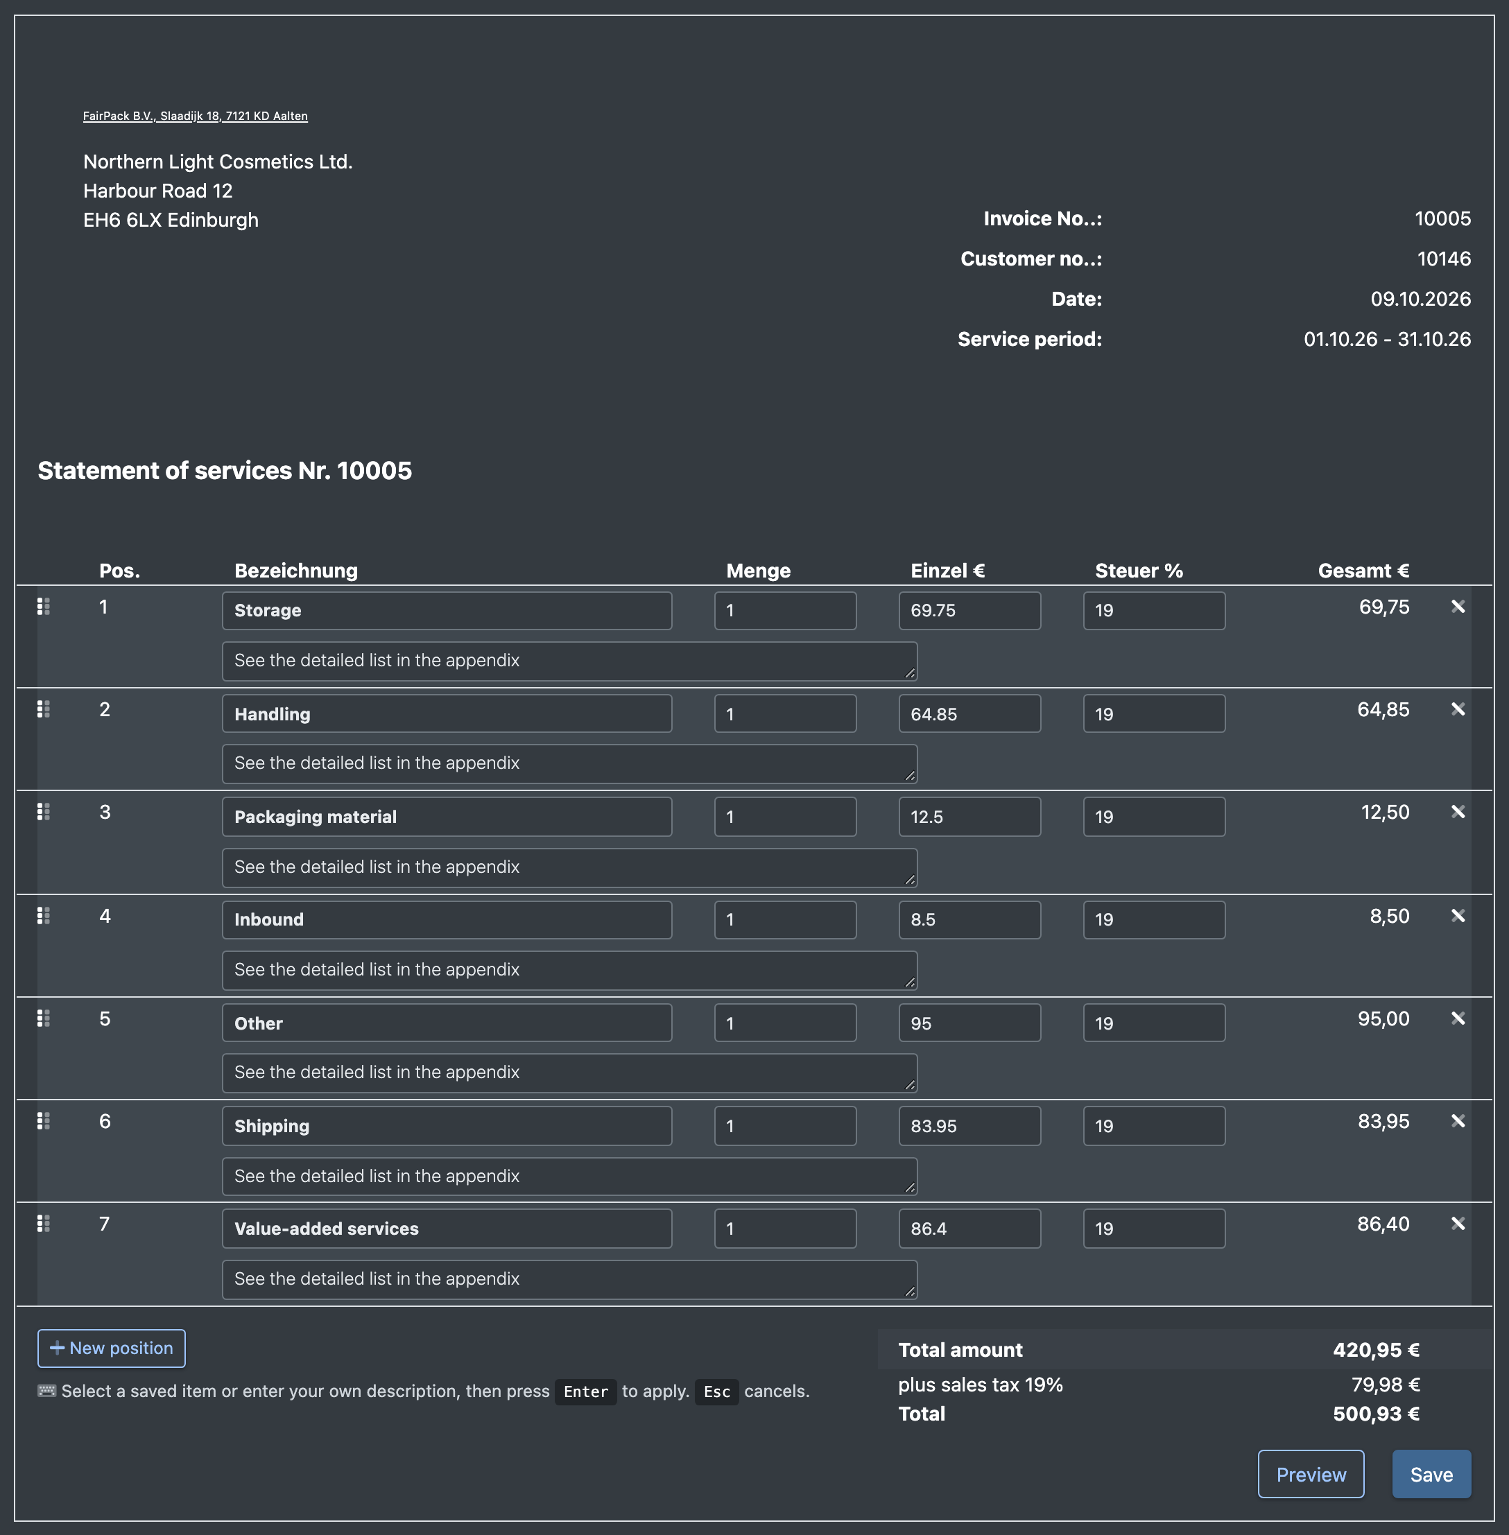The width and height of the screenshot is (1509, 1535).
Task: Click the drag handle beside position 4
Action: [x=44, y=916]
